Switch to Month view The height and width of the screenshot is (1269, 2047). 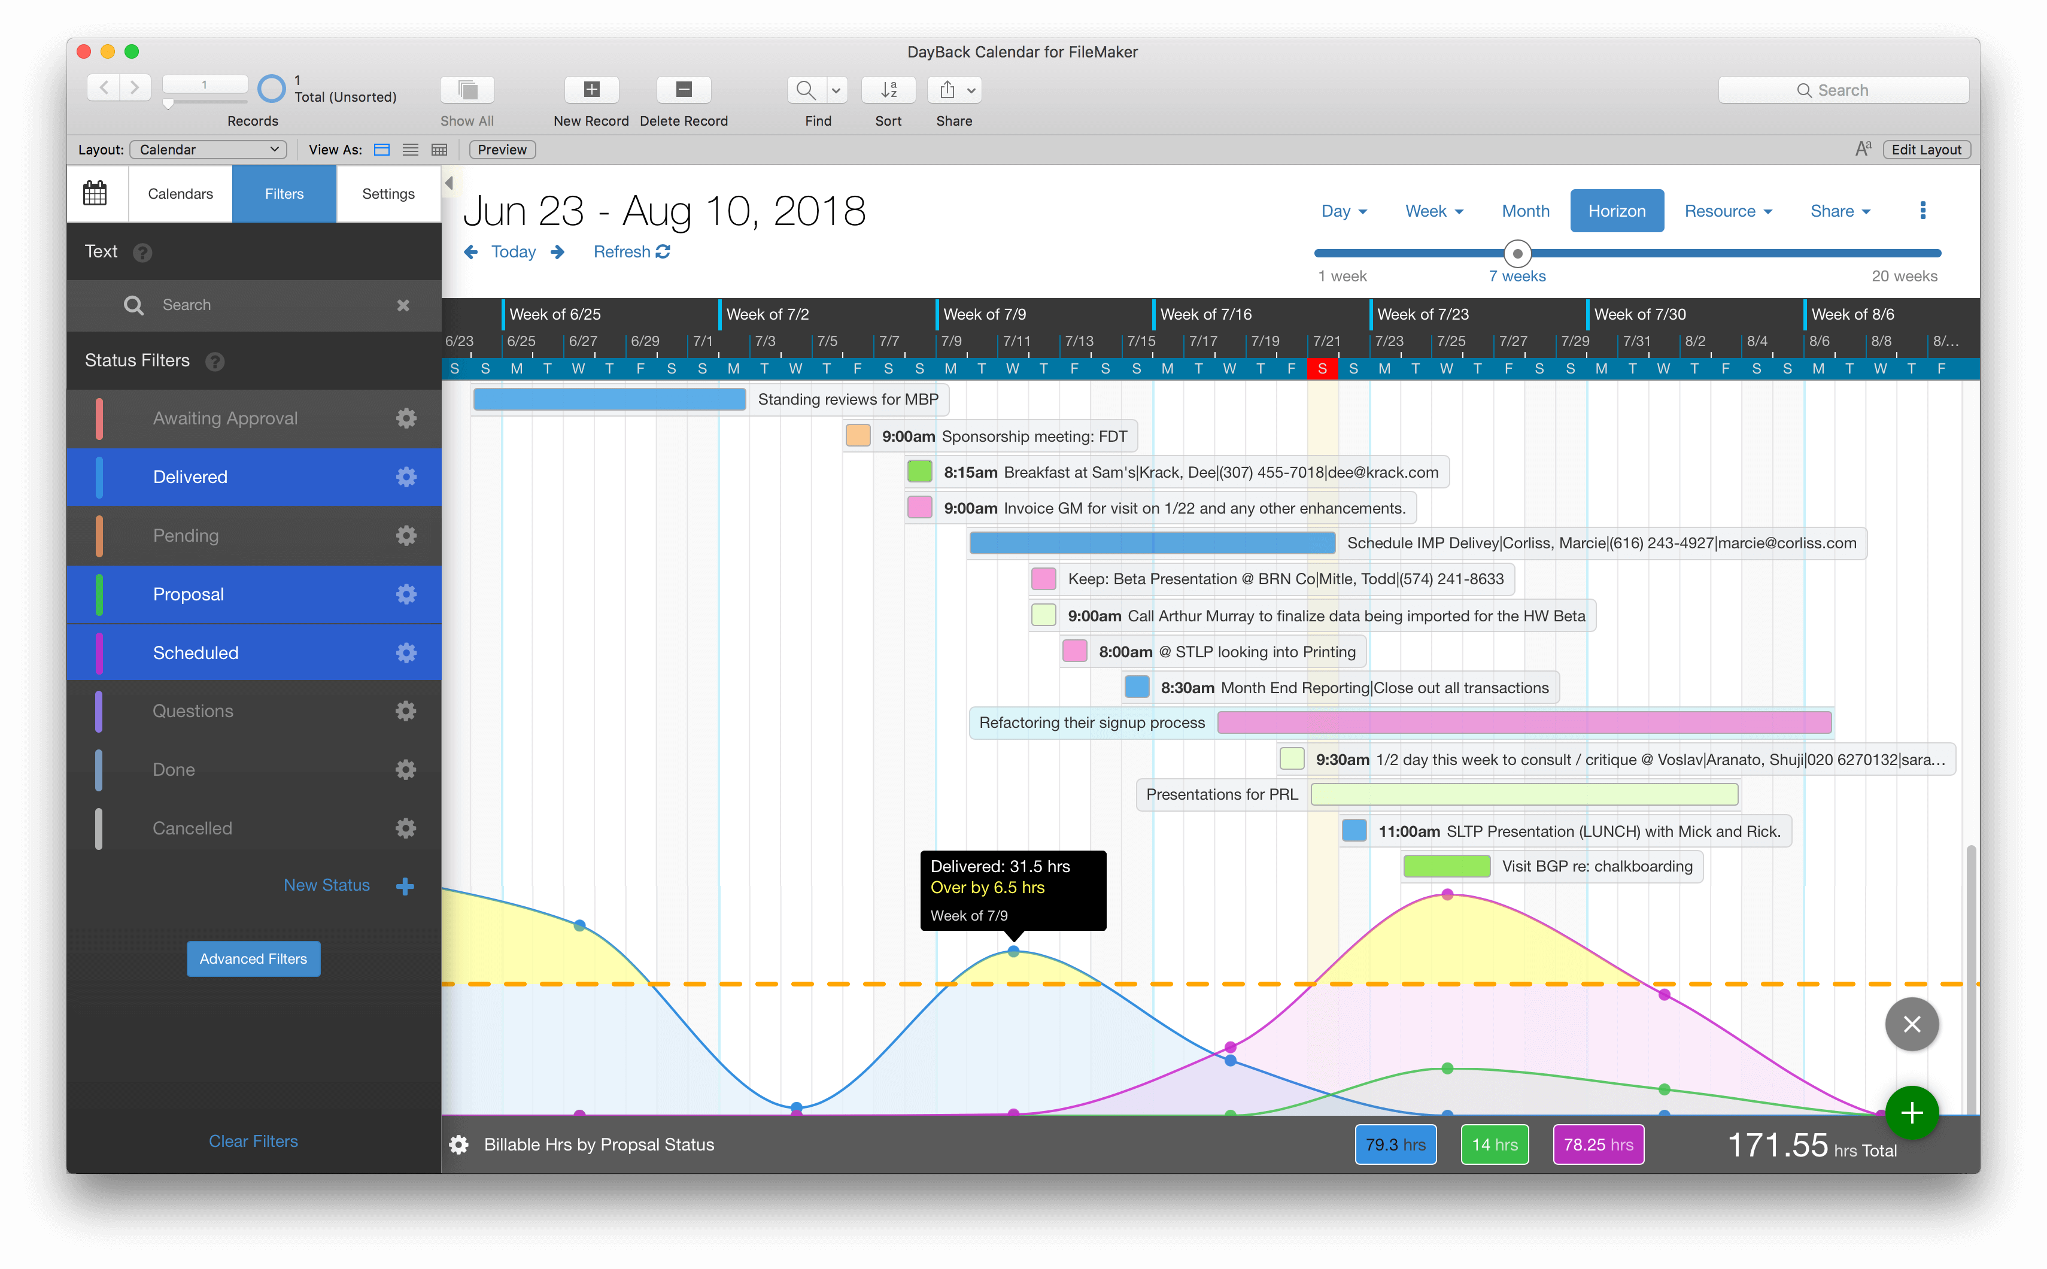tap(1525, 211)
